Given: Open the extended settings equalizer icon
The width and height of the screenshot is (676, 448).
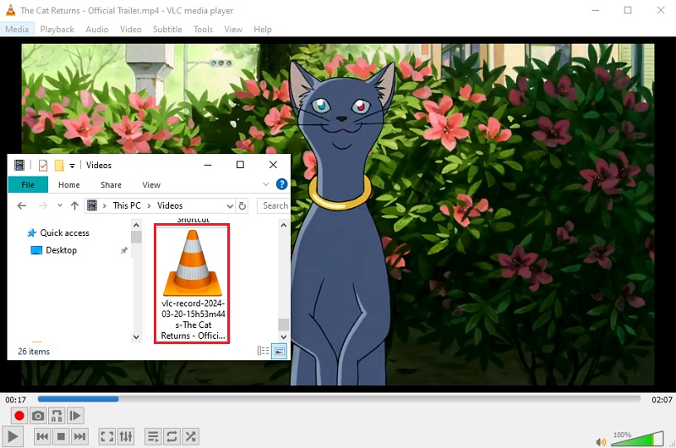Looking at the screenshot, I should (x=126, y=436).
